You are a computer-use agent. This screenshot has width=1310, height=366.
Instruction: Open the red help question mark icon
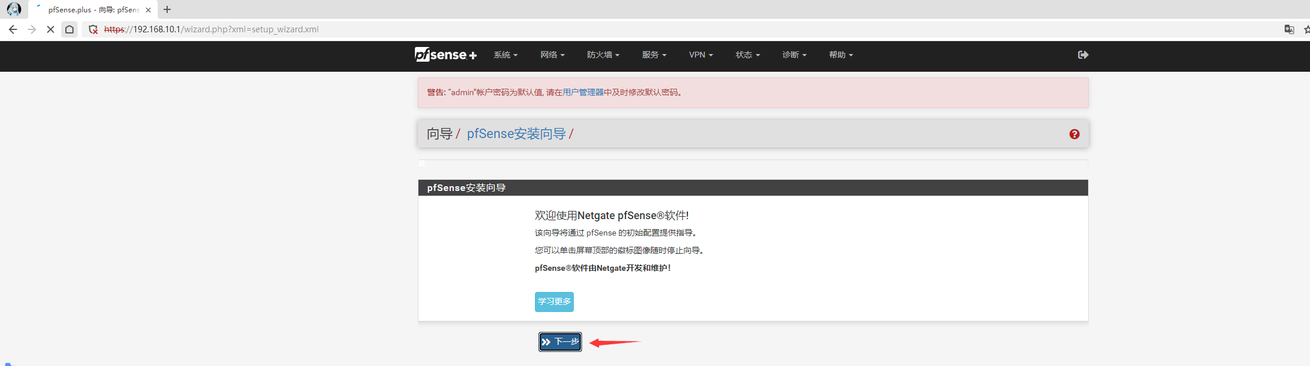[1074, 135]
